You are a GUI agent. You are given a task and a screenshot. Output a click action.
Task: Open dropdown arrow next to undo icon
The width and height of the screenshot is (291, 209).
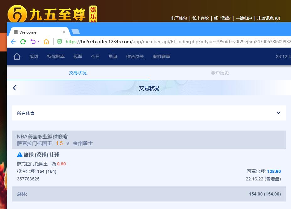tap(38, 41)
